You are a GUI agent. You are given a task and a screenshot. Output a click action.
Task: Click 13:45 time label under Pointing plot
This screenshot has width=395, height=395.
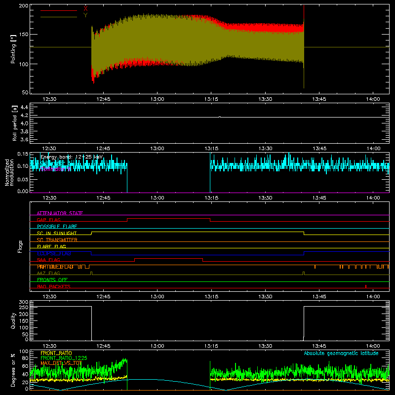coord(319,99)
